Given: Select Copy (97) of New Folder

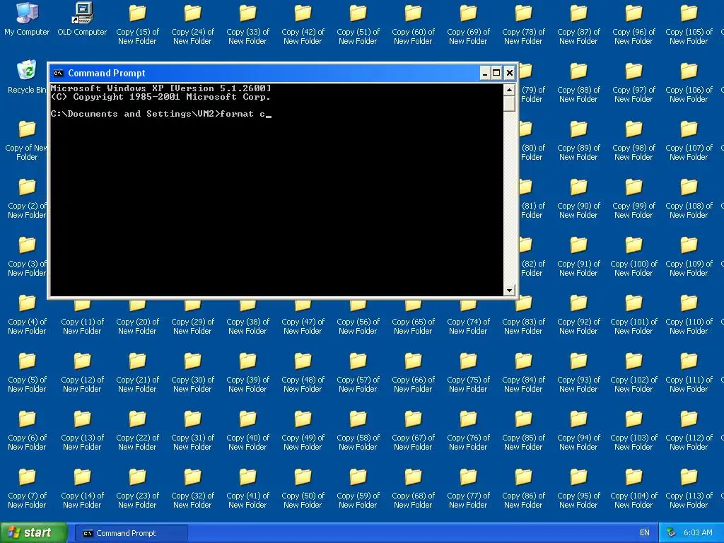Looking at the screenshot, I should coord(633,82).
